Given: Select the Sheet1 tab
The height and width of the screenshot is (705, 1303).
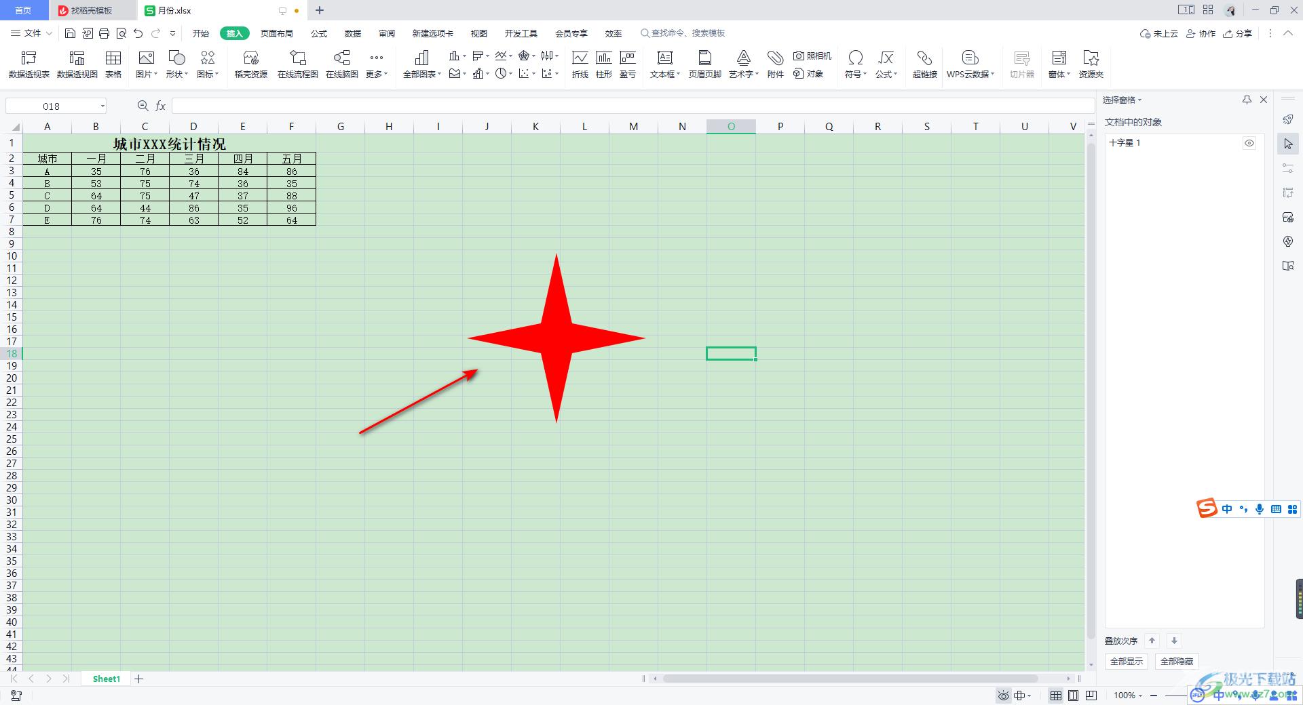Looking at the screenshot, I should point(107,679).
